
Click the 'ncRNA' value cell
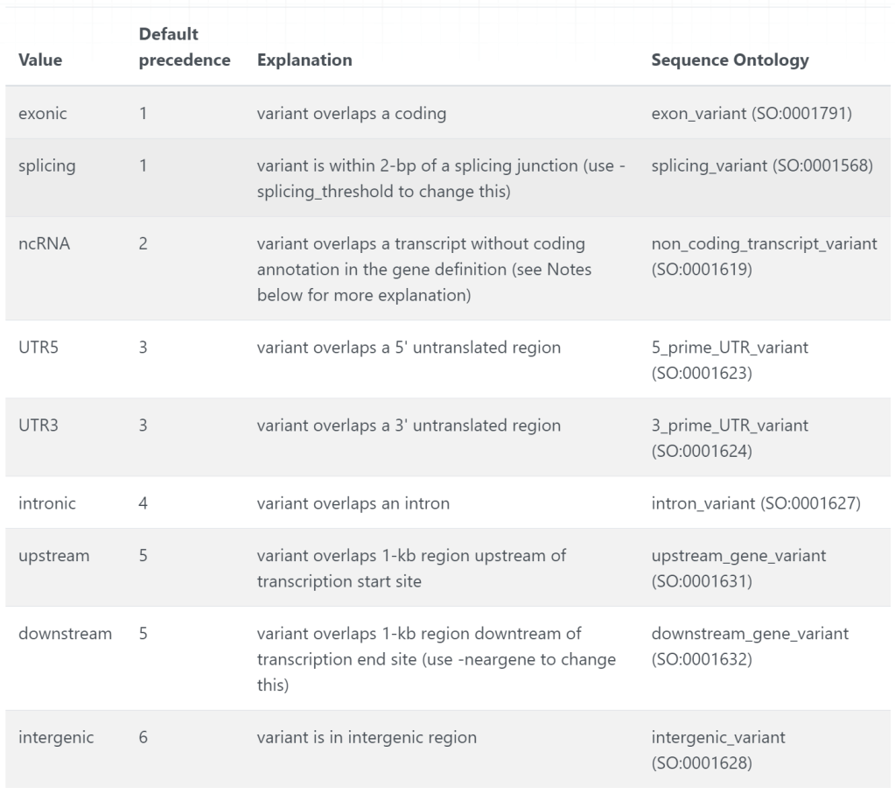point(44,243)
